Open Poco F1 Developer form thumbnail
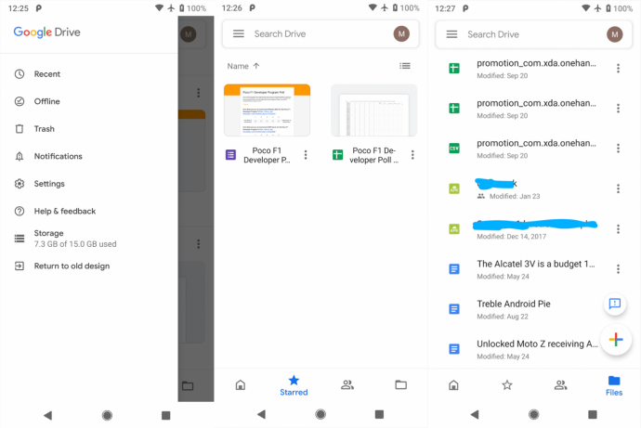 267,110
